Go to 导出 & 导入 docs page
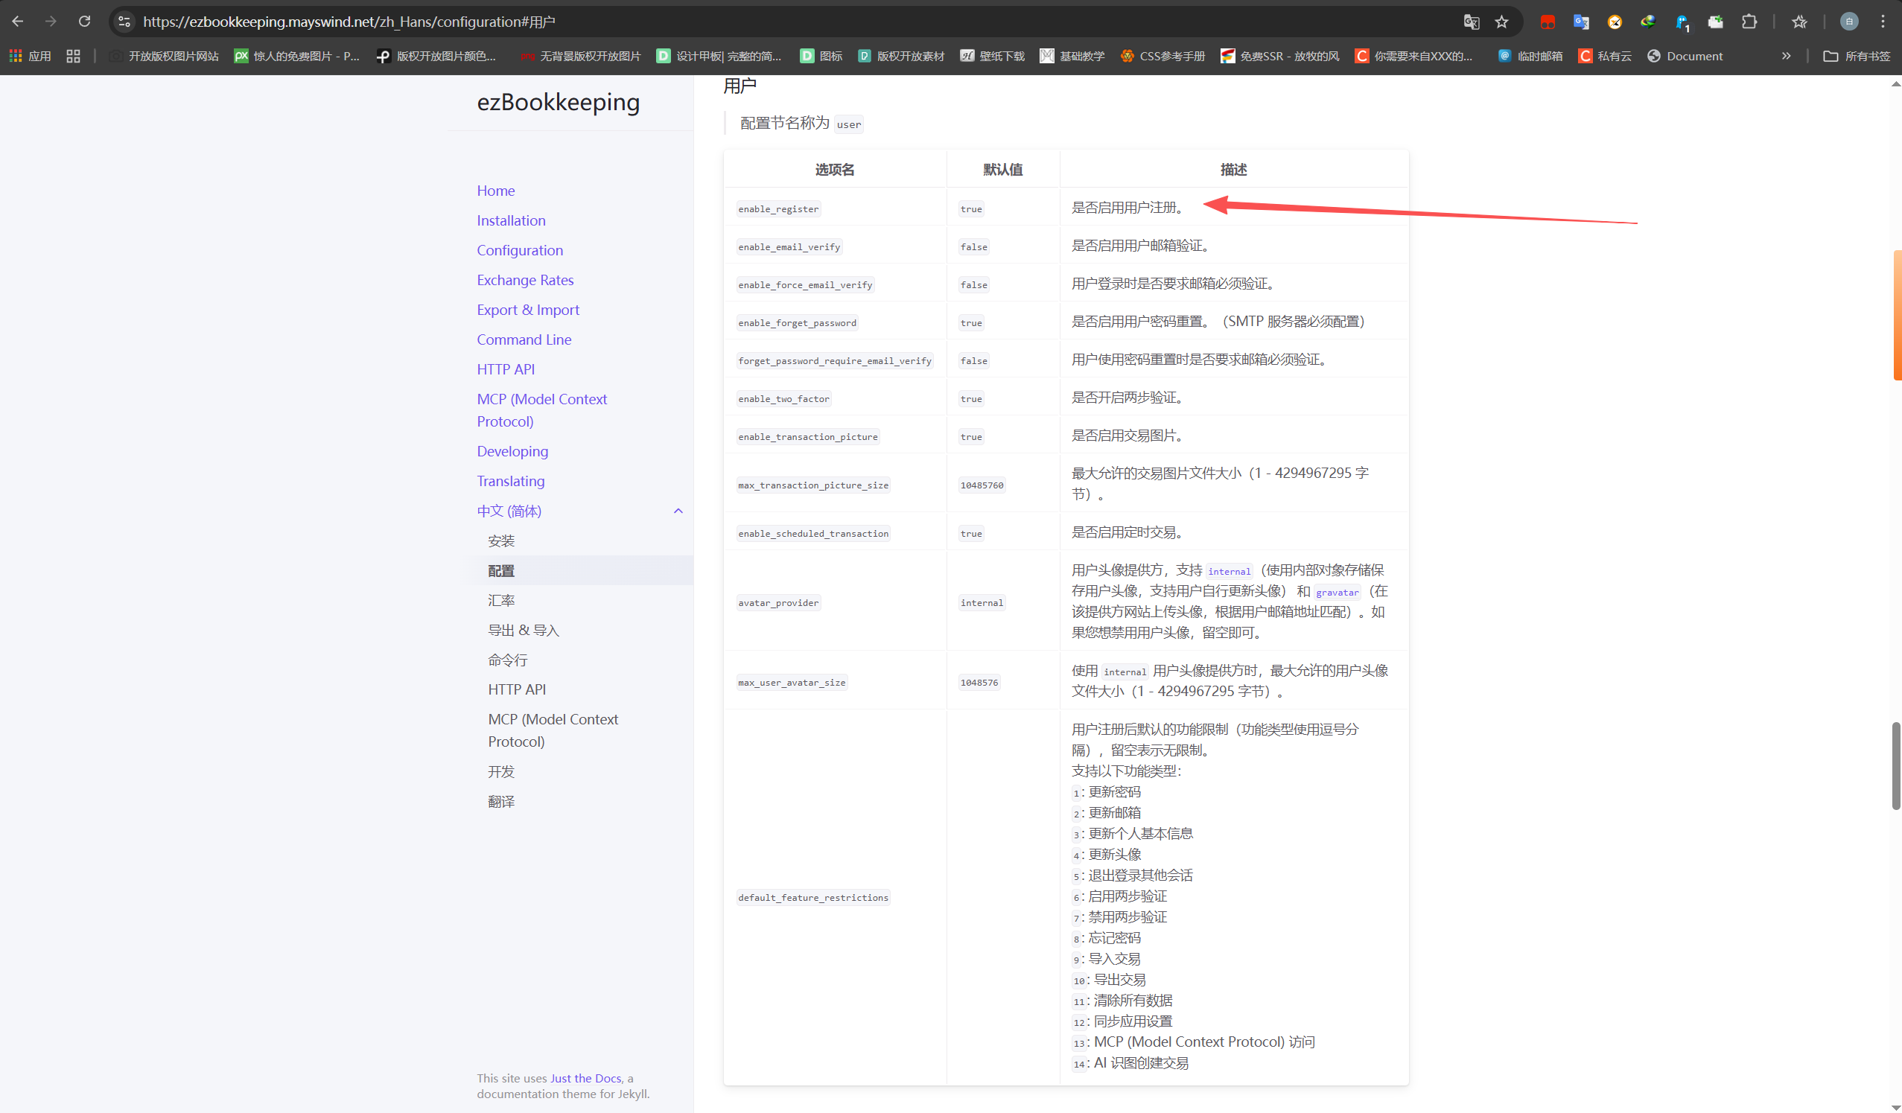This screenshot has width=1902, height=1113. [523, 630]
